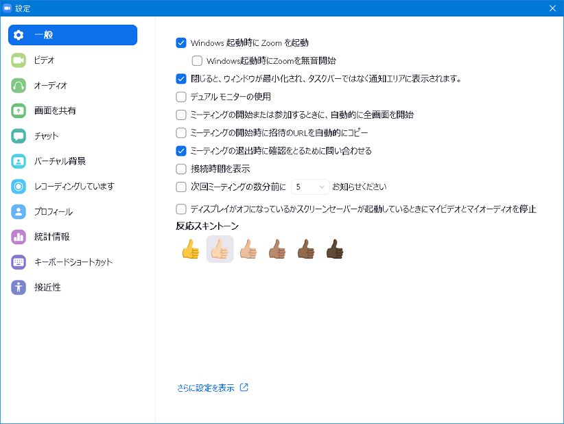Click the chat bubble icon
The image size is (564, 424).
tap(19, 136)
